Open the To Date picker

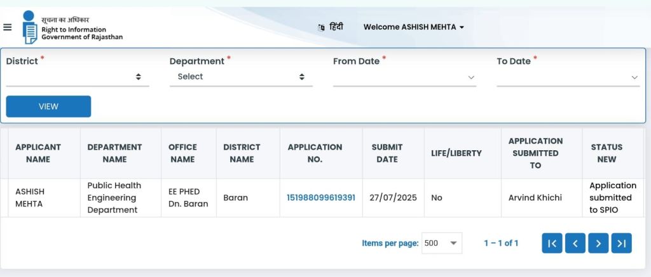pos(567,77)
